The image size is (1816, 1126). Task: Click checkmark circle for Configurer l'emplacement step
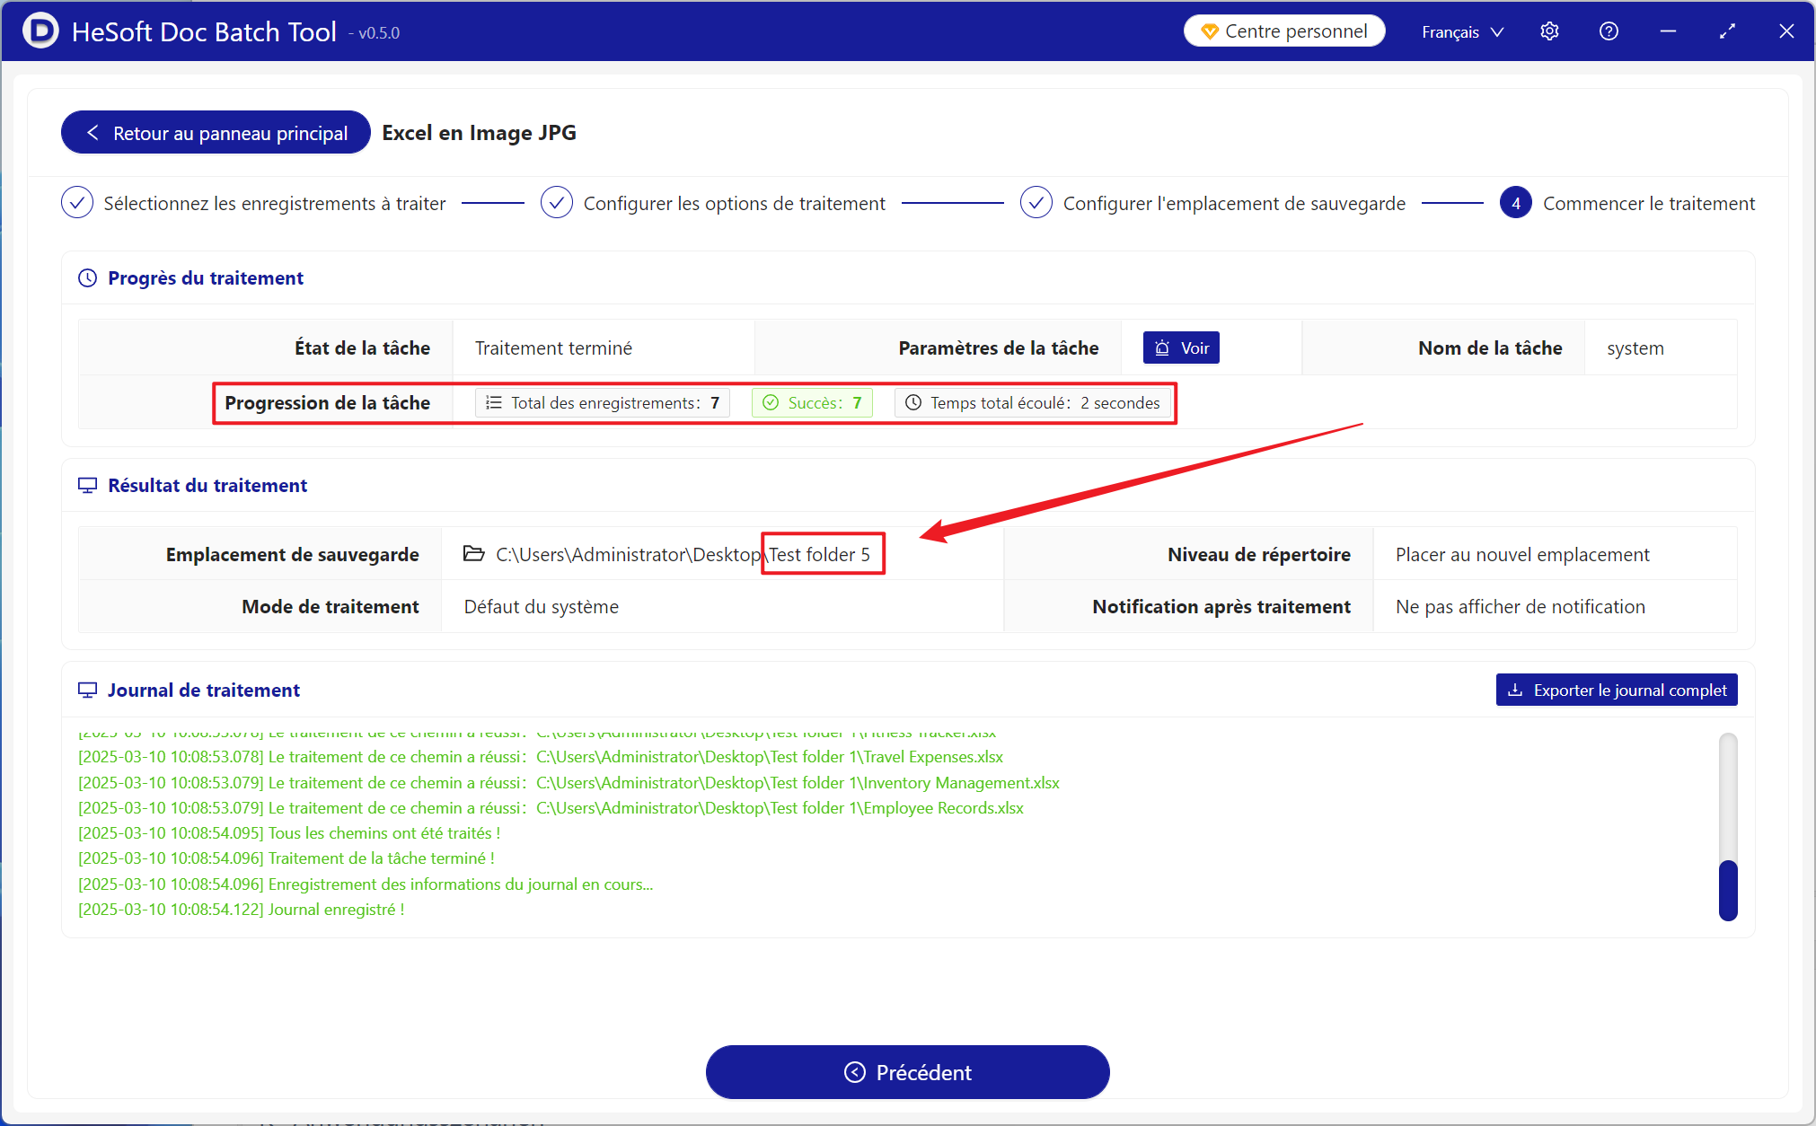pos(1036,203)
